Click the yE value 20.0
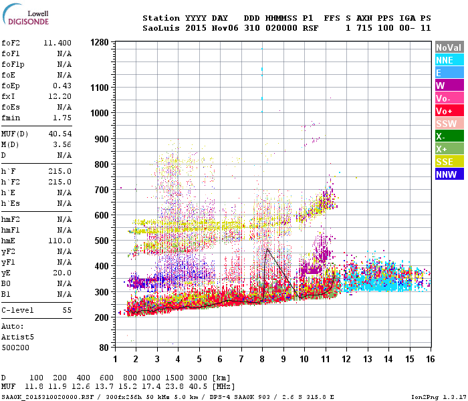This screenshot has width=468, height=401. tap(62, 273)
